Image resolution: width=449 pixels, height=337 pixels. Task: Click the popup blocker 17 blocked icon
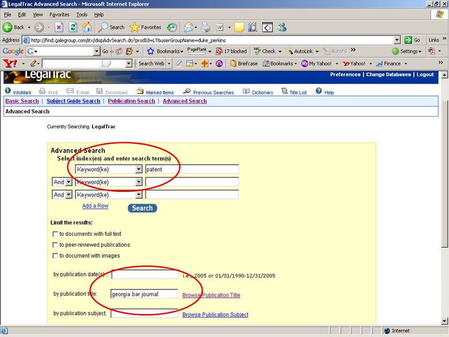(x=219, y=51)
